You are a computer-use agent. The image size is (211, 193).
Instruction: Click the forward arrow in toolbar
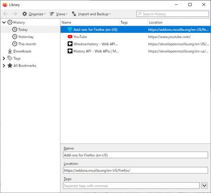pos(15,14)
